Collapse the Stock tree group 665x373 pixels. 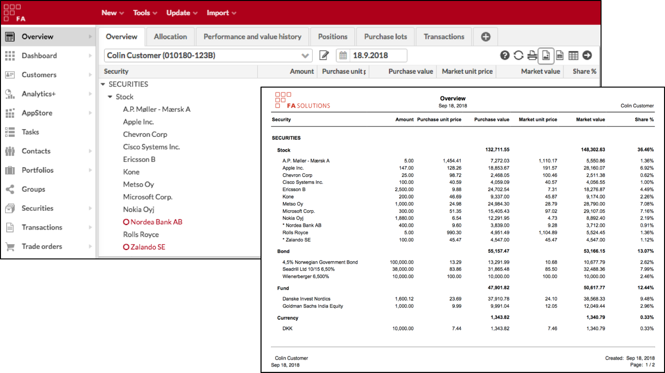point(110,97)
